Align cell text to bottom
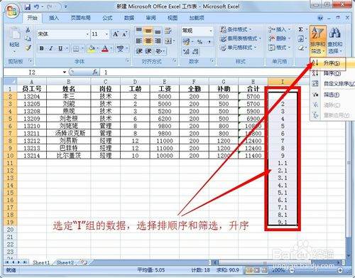The width and height of the screenshot is (355, 278). pos(158,31)
